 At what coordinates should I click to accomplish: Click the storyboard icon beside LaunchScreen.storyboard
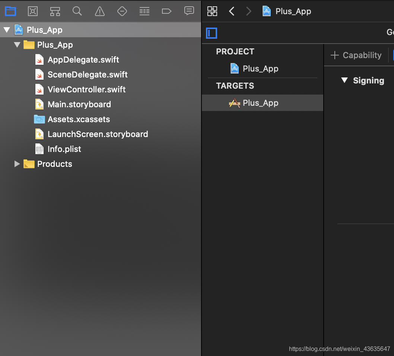pyautogui.click(x=39, y=134)
